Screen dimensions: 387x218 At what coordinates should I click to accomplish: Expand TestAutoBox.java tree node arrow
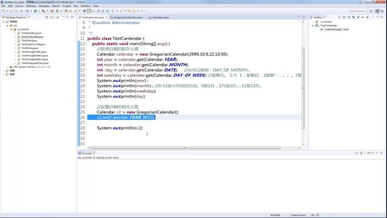[x=15, y=33]
